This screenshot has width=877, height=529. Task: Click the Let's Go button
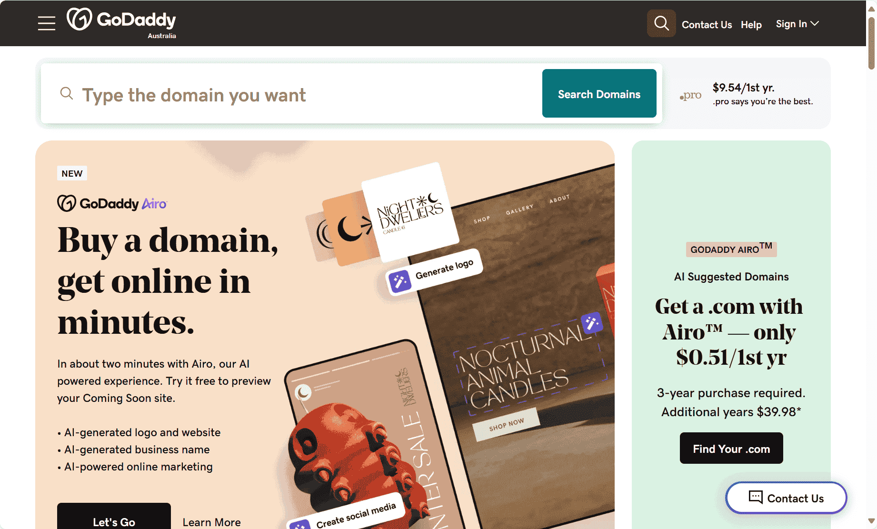114,517
